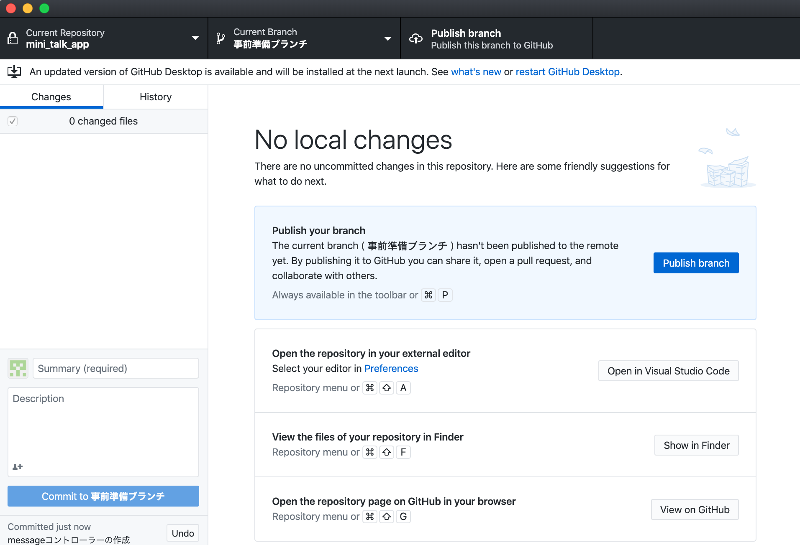Open the Preferences link
Viewport: 800px width, 545px height.
pos(391,369)
